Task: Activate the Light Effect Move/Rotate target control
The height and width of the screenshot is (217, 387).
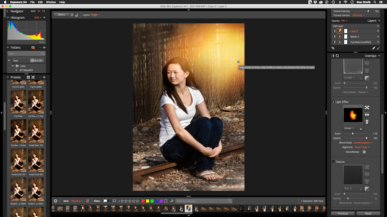Action: pos(364,152)
